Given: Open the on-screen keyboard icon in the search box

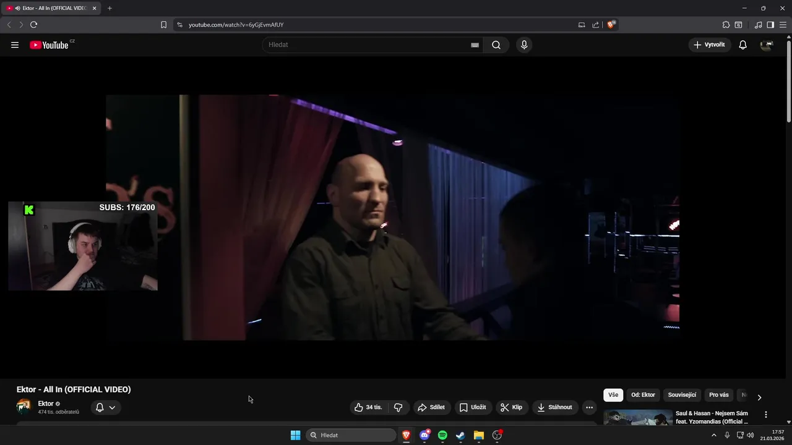Looking at the screenshot, I should pyautogui.click(x=475, y=44).
